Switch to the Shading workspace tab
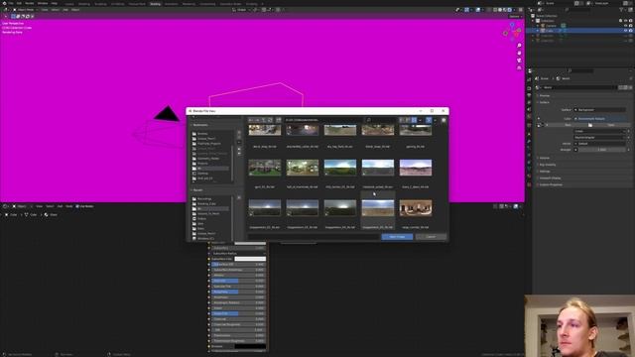Screen dimensions: 635x357 [x=155, y=4]
